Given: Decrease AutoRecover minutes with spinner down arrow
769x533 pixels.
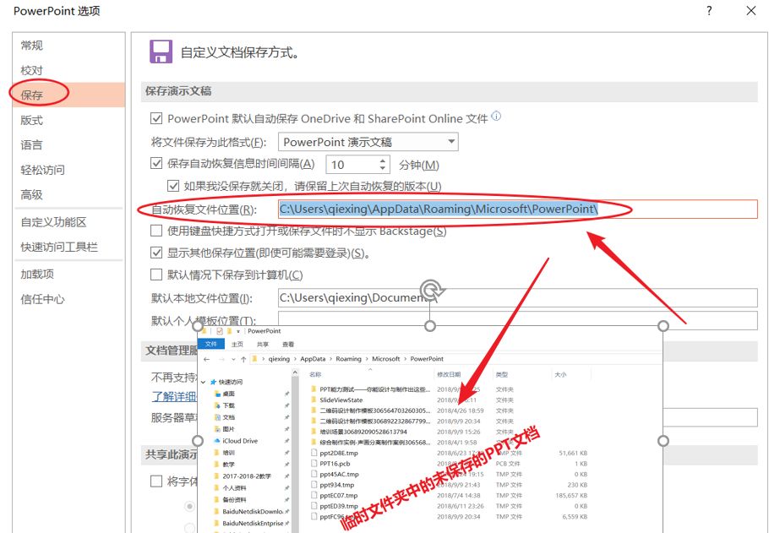Looking at the screenshot, I should (x=383, y=168).
